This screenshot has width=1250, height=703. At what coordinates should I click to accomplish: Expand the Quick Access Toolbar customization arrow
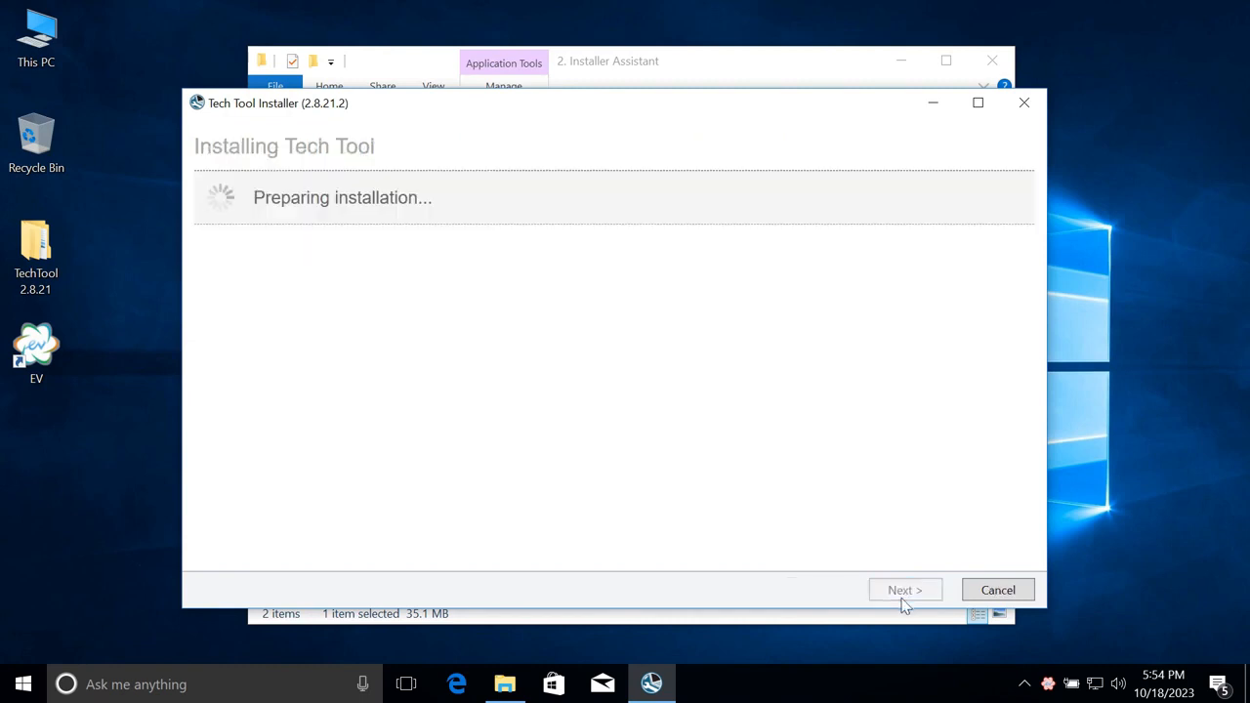330,62
